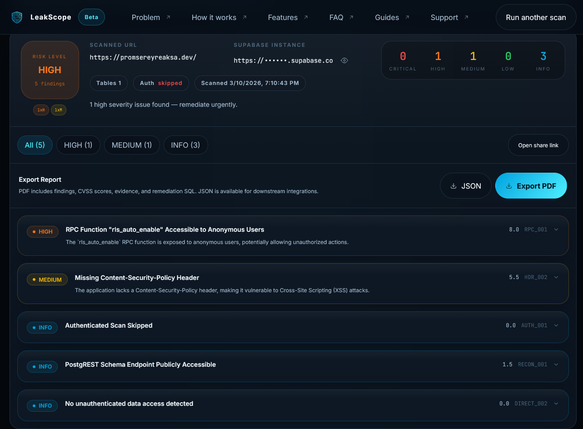Select the HIGH (1) filter tab
The height and width of the screenshot is (429, 583).
[x=78, y=145]
